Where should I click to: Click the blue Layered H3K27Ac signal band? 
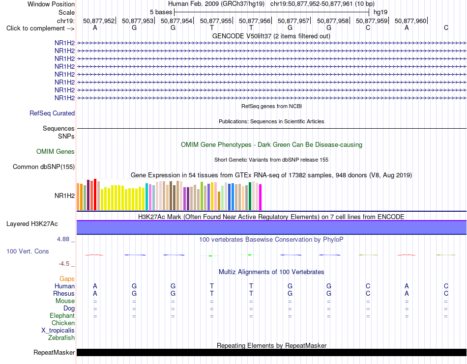[x=271, y=227]
